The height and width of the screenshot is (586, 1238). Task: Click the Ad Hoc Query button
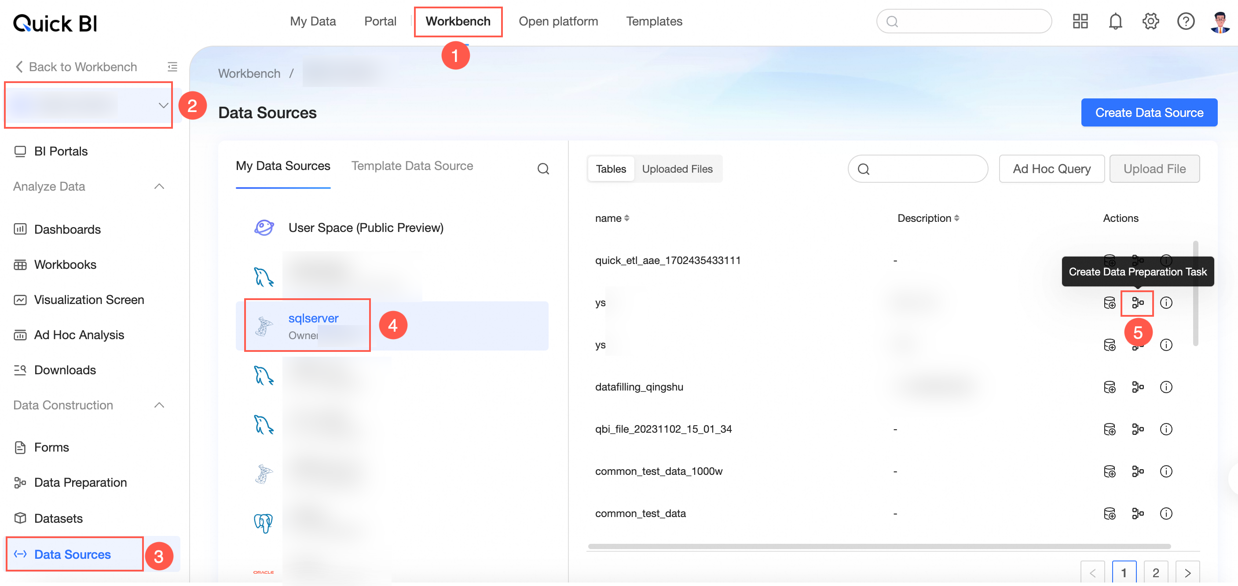[1051, 169]
